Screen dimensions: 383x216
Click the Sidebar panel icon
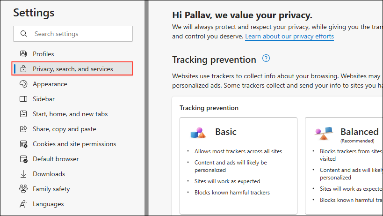pos(23,99)
